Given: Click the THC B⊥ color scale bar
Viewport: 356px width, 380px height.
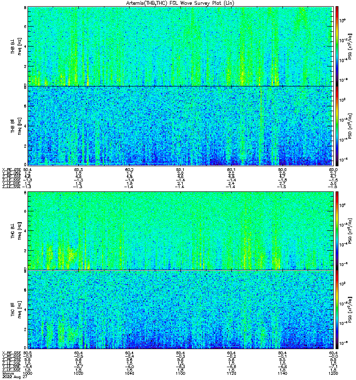Looking at the screenshot, I should [337, 230].
